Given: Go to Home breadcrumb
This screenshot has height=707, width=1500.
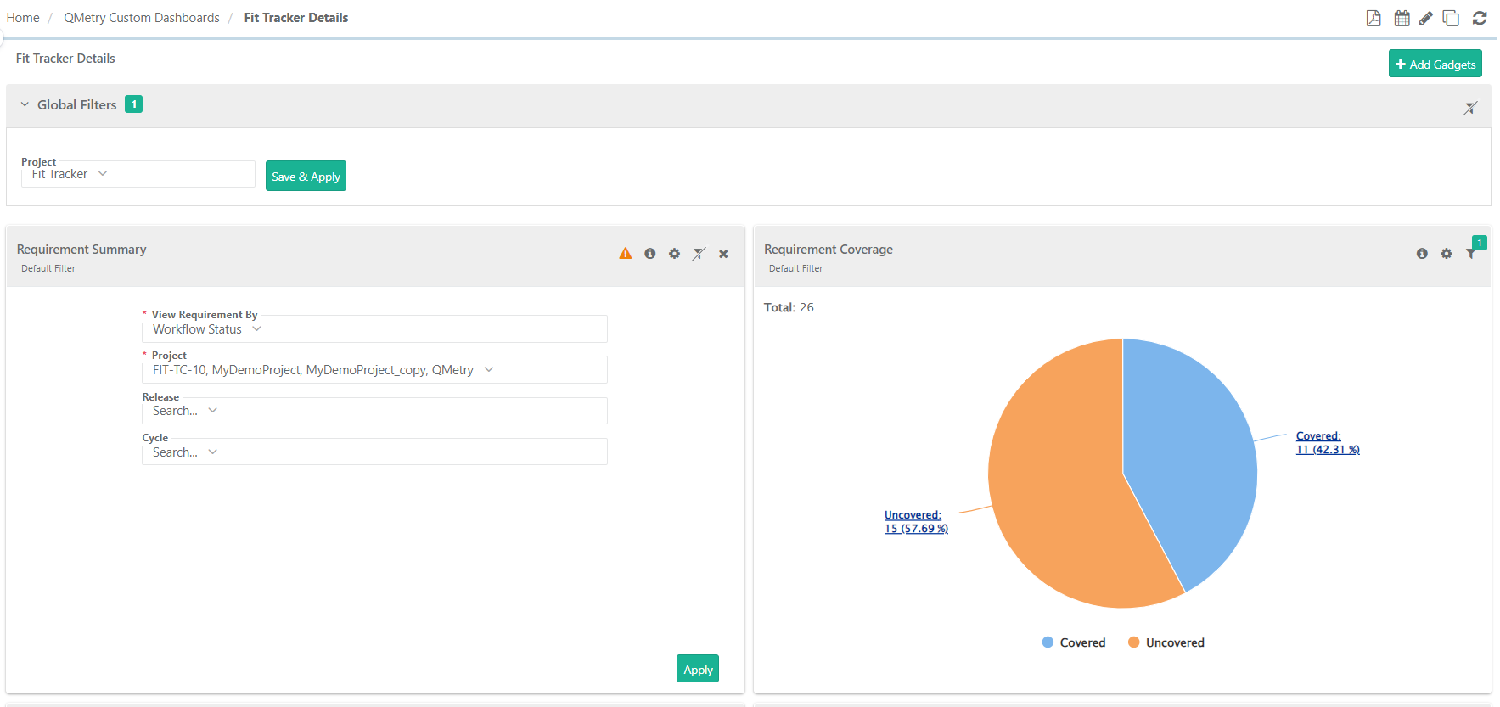Looking at the screenshot, I should (x=23, y=18).
